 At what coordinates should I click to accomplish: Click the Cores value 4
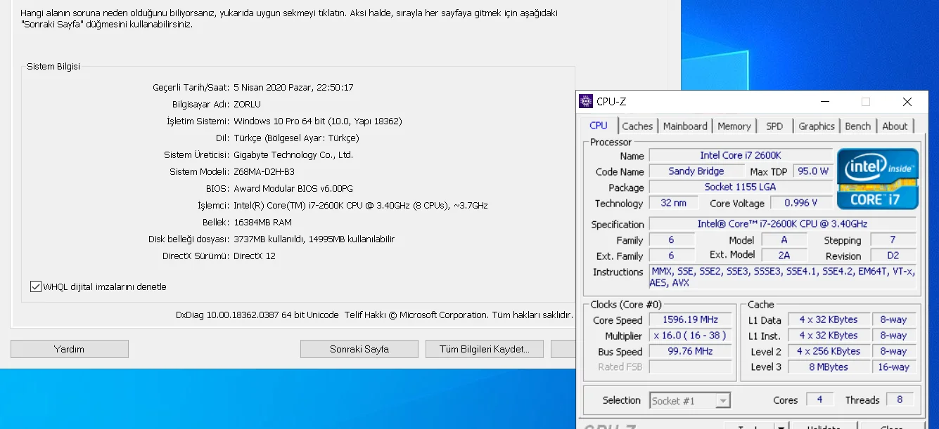pos(820,400)
